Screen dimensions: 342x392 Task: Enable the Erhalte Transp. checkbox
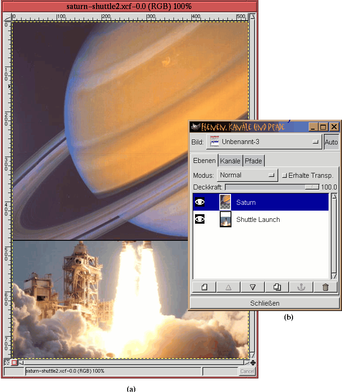[284, 176]
